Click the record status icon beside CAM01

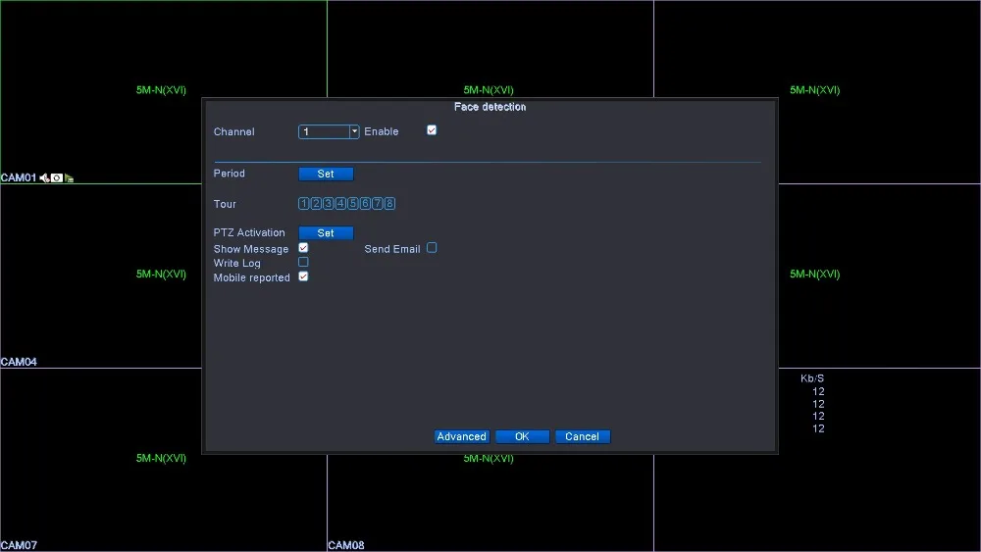point(57,178)
